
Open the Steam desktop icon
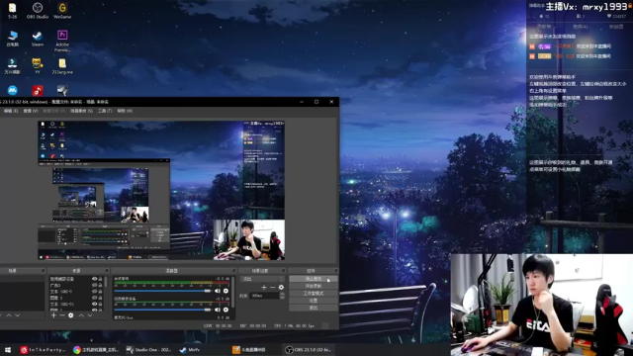coord(38,39)
